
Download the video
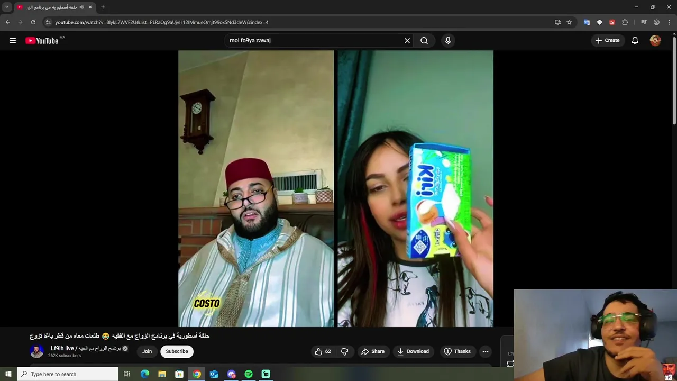(413, 351)
